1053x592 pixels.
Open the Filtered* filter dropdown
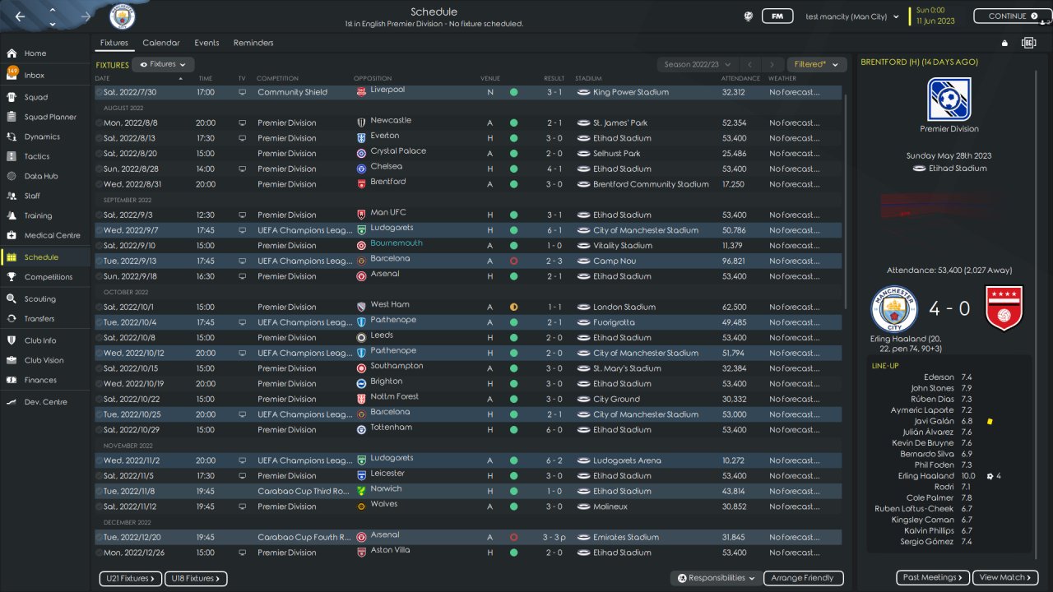(817, 64)
